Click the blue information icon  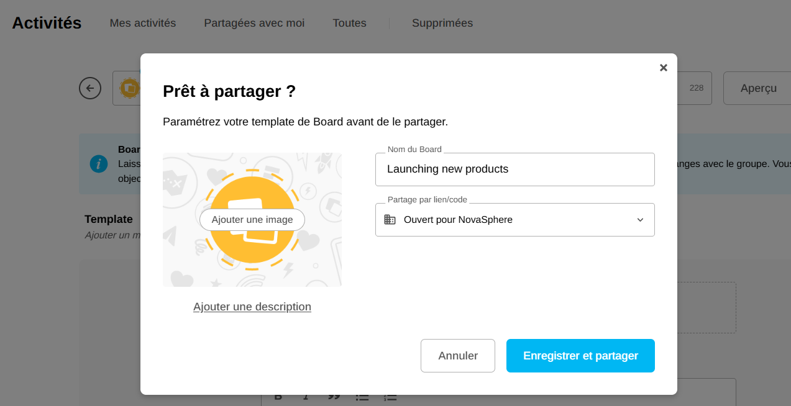point(99,164)
